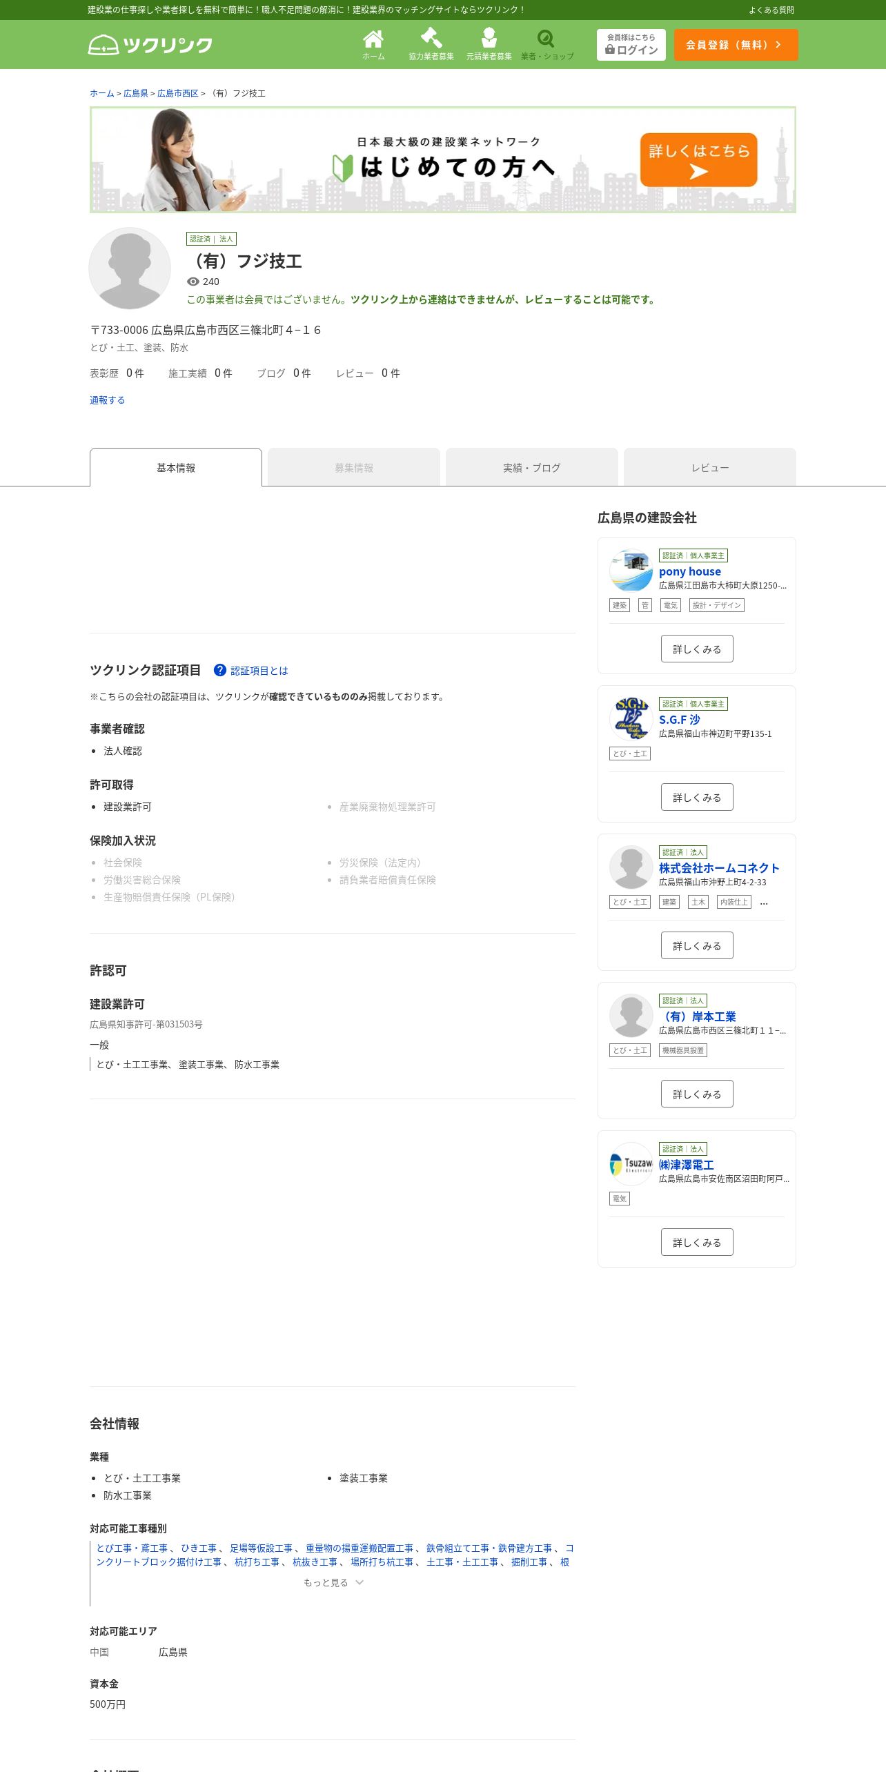
Task: Open ㈱津澤電工 company link
Action: click(687, 1165)
